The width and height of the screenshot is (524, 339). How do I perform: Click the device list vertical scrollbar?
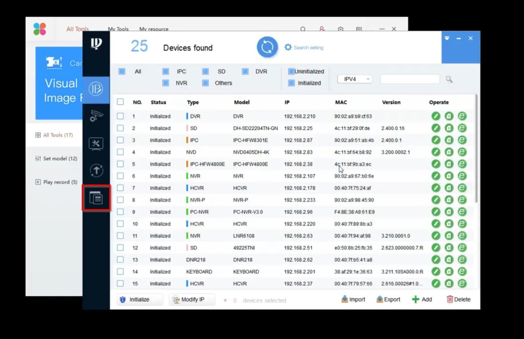[x=476, y=148]
